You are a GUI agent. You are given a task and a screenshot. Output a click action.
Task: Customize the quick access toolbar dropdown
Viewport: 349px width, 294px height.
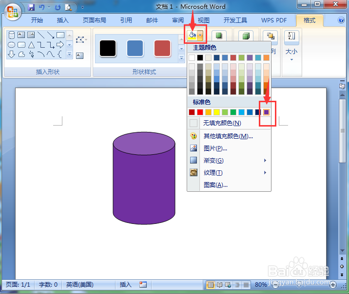[82, 7]
